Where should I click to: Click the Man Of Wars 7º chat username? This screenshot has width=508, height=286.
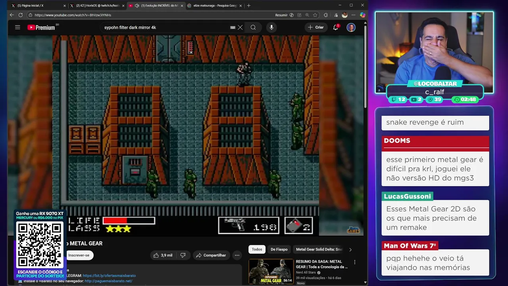tap(410, 246)
